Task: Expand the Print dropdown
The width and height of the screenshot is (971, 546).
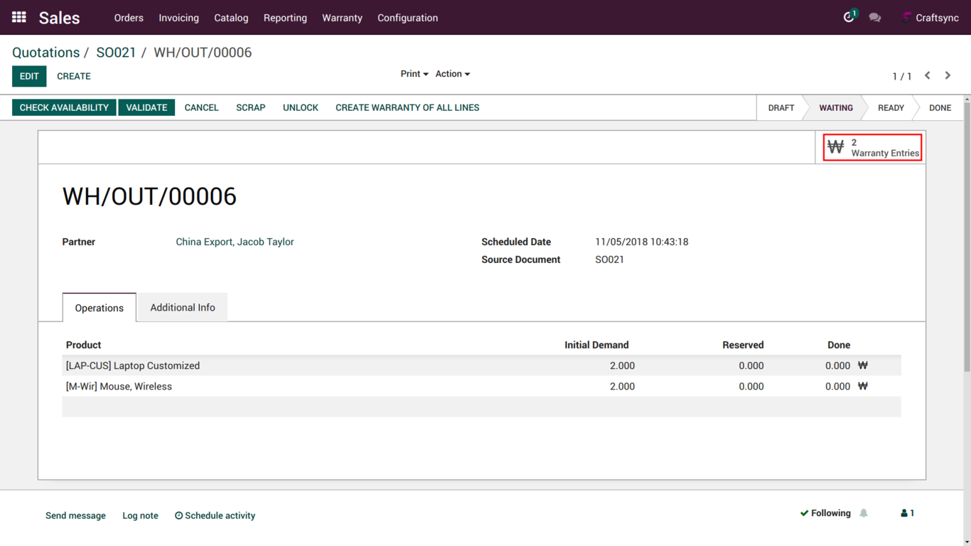Action: (414, 74)
